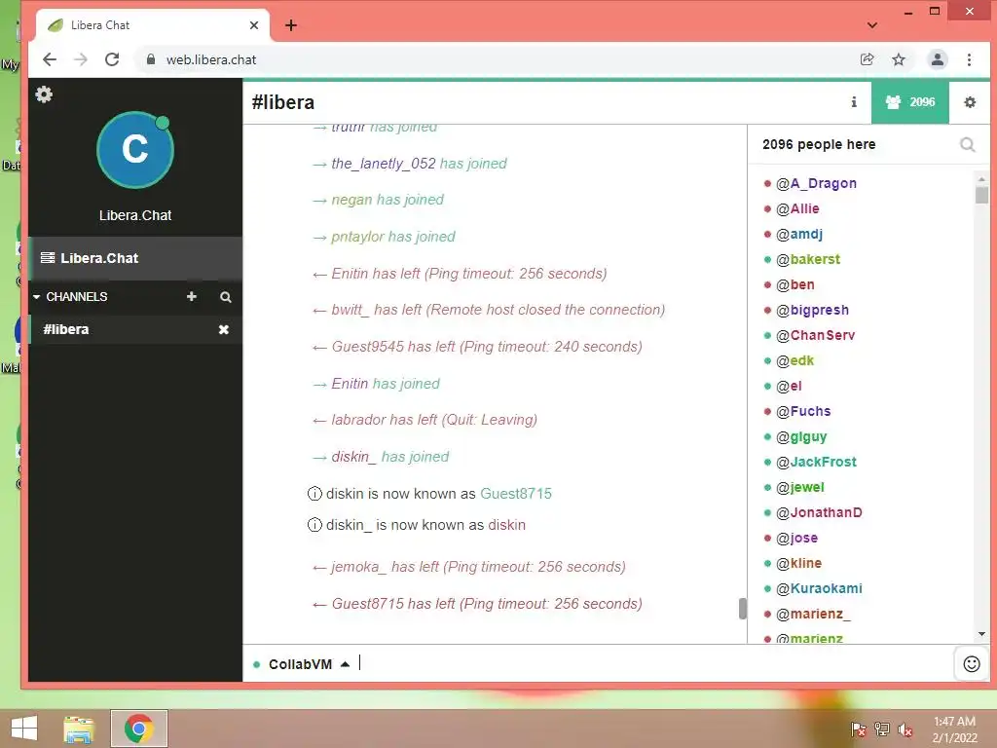997x748 pixels.
Task: Select user @A_Dragon in nicklist
Action: 816,183
